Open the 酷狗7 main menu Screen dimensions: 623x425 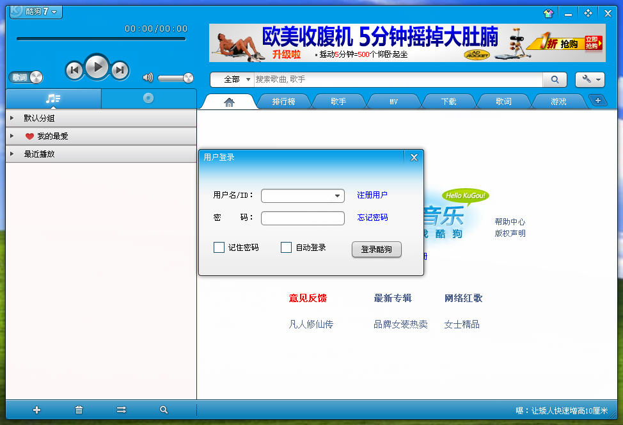(36, 12)
